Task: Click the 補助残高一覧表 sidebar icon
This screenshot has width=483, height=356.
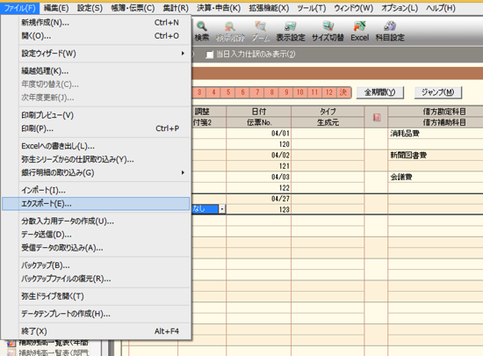Action: pos(11,343)
